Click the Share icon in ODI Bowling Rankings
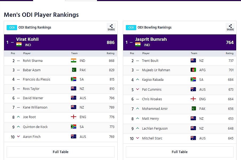 pos(230,27)
